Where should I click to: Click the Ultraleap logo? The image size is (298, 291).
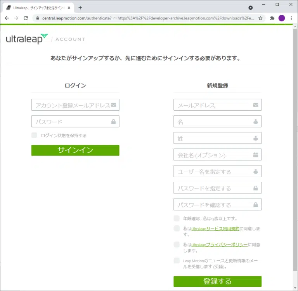coord(27,39)
